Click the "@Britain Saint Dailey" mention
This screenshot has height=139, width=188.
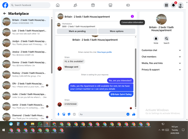(x=121, y=94)
